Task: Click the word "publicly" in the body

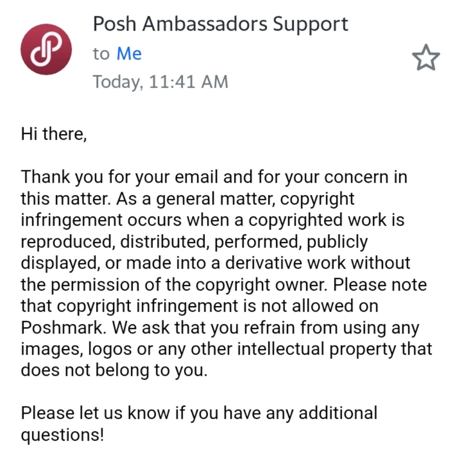Action: pos(337,242)
